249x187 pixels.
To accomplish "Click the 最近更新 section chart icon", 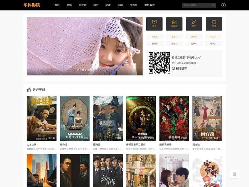I will pos(29,90).
